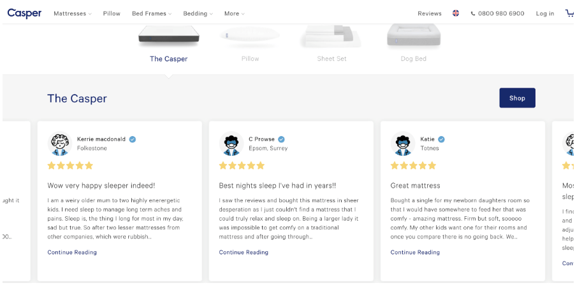
Task: Continue Reading Katie's review
Action: [415, 252]
